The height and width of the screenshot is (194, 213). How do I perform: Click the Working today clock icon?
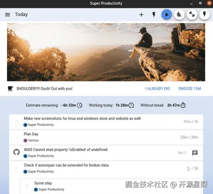pos(131,105)
